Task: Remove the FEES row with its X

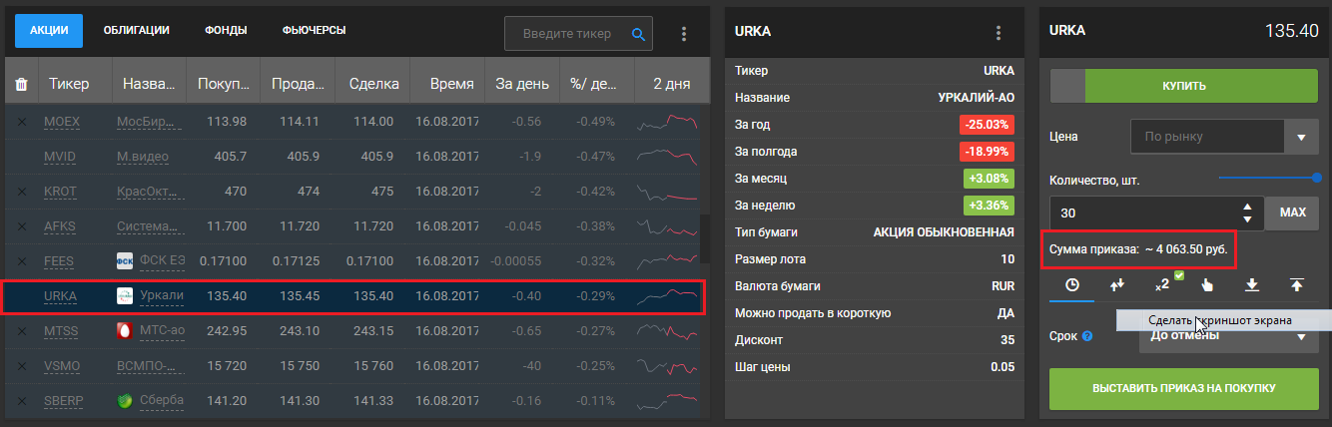Action: (x=22, y=261)
